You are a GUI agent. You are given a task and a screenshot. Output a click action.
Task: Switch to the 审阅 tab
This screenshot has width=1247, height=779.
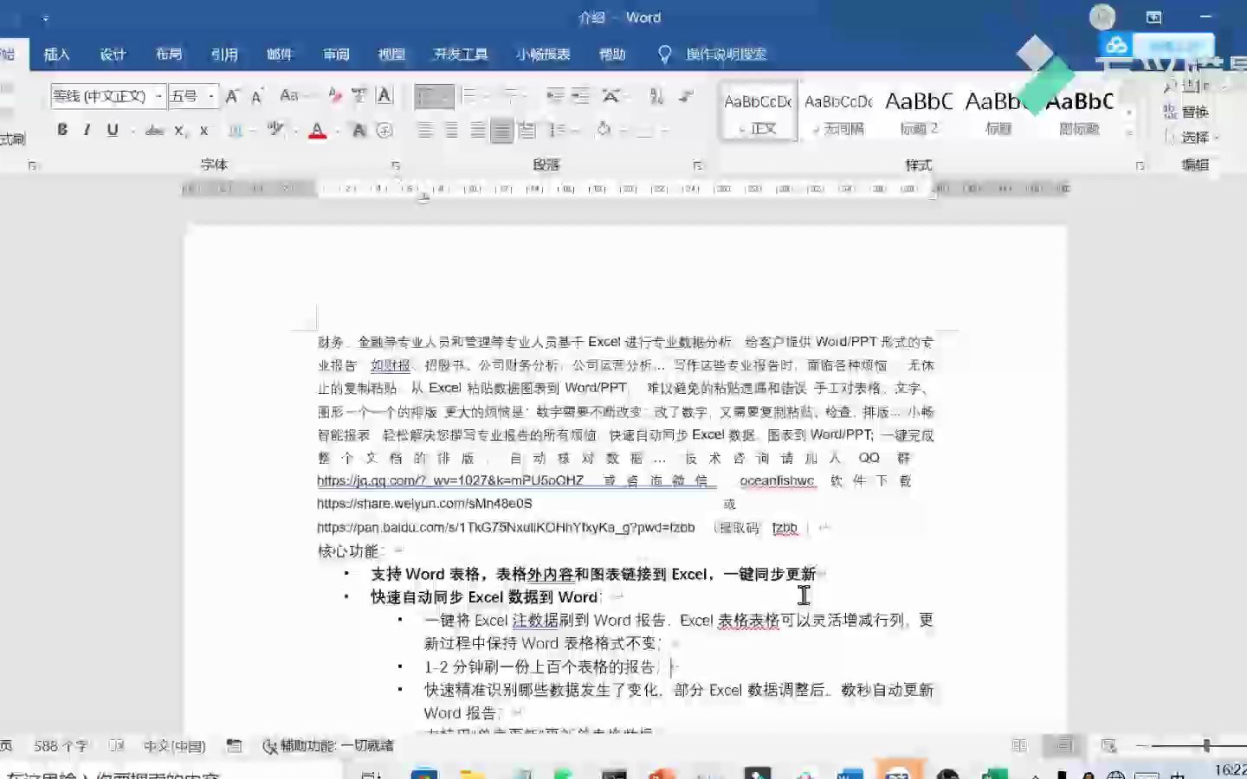pyautogui.click(x=336, y=55)
